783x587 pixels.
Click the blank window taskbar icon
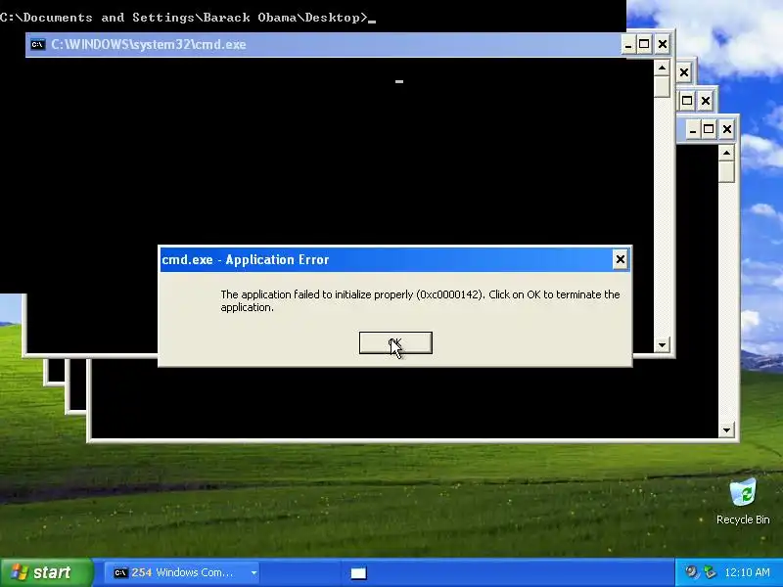coord(358,573)
